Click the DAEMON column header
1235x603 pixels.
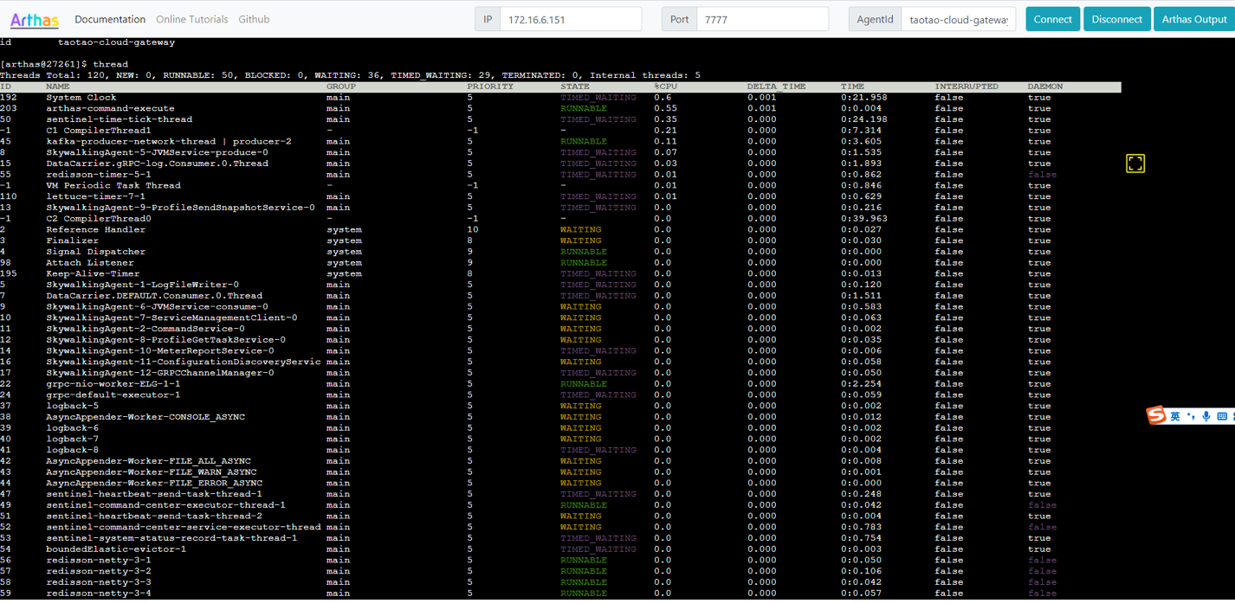(x=1045, y=87)
